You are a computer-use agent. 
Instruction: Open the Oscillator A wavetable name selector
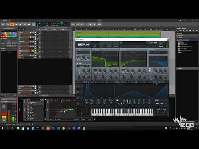coord(104,53)
